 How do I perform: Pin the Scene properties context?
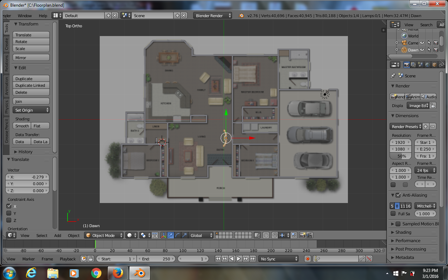pyautogui.click(x=393, y=76)
